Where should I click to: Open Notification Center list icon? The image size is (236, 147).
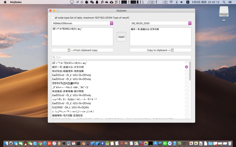(x=230, y=2)
